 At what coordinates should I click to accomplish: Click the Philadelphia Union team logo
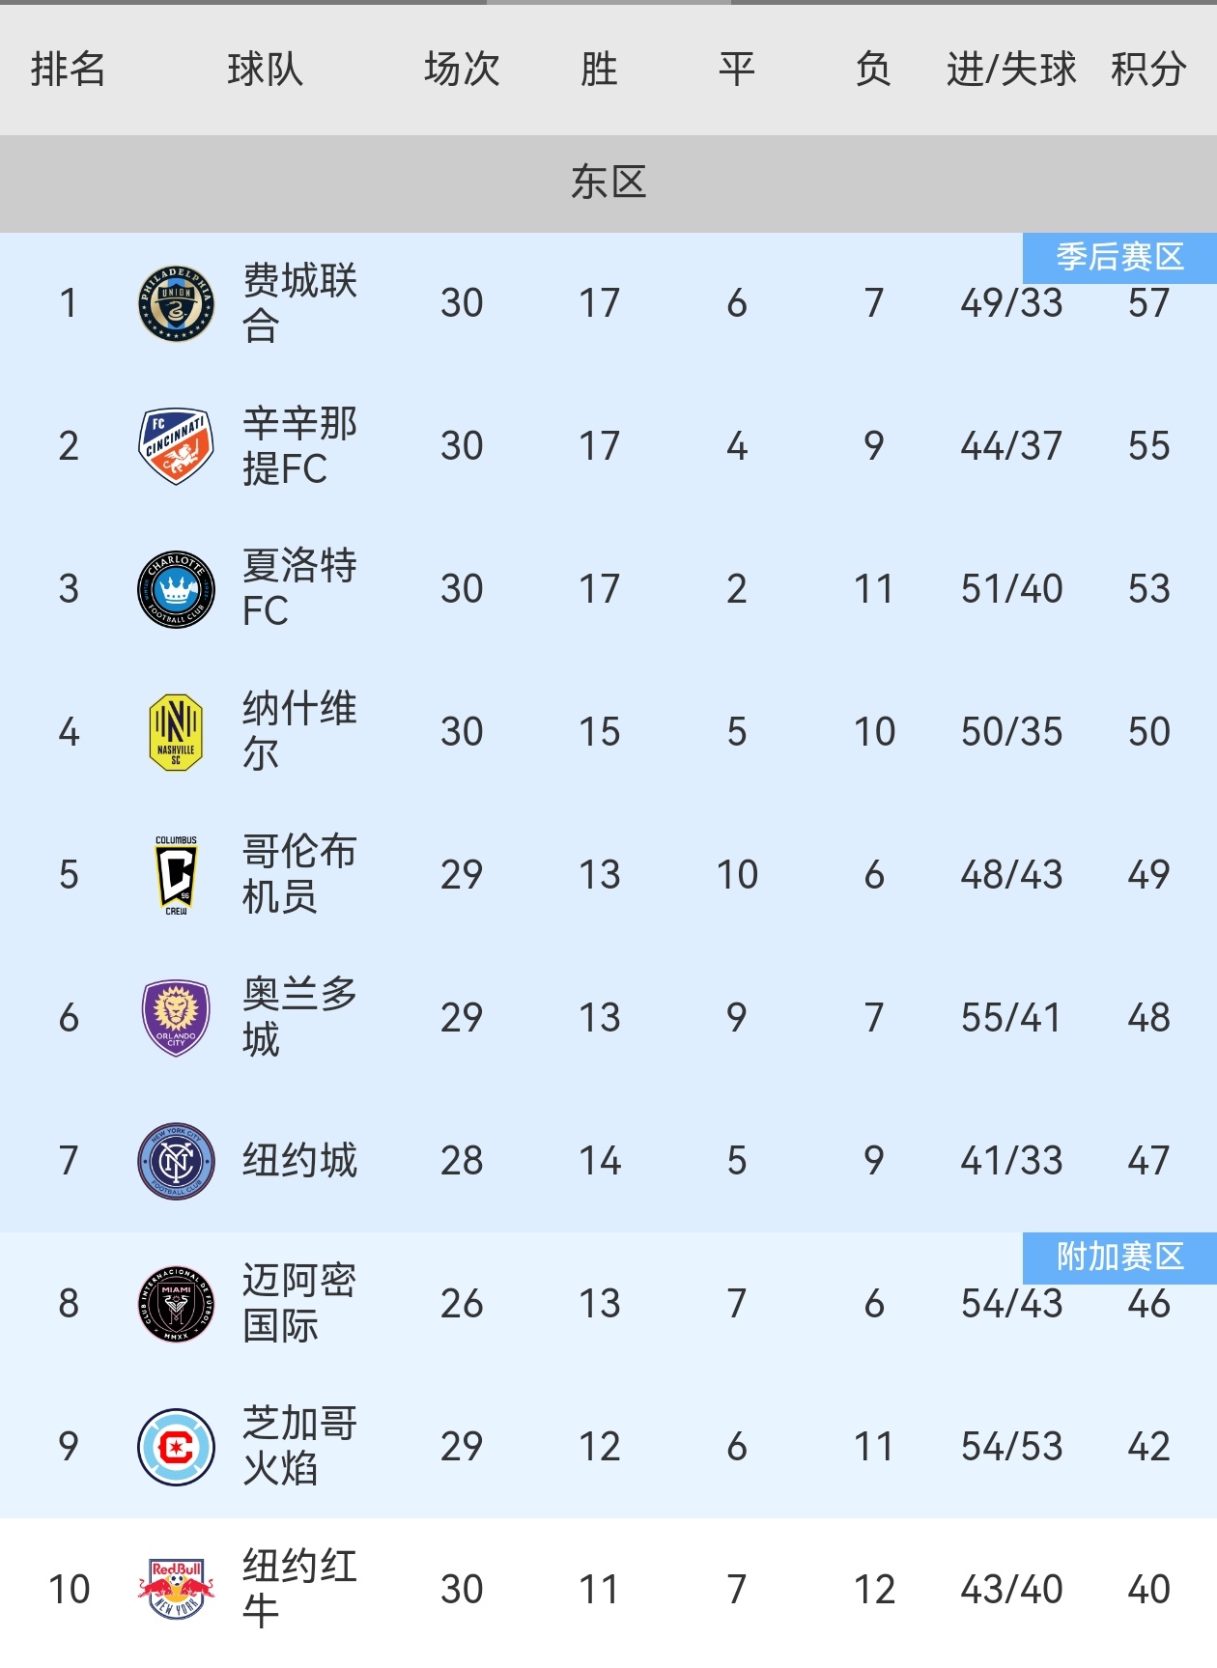click(x=176, y=303)
